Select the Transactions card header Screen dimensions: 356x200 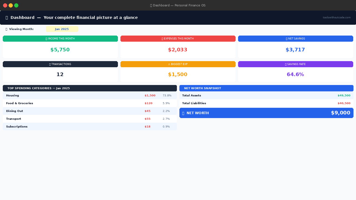(60, 64)
